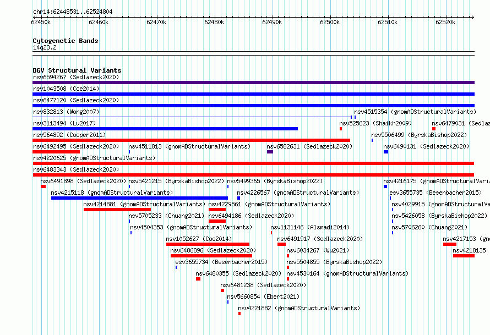Click the blue bar under nsv3113494

click(165, 129)
